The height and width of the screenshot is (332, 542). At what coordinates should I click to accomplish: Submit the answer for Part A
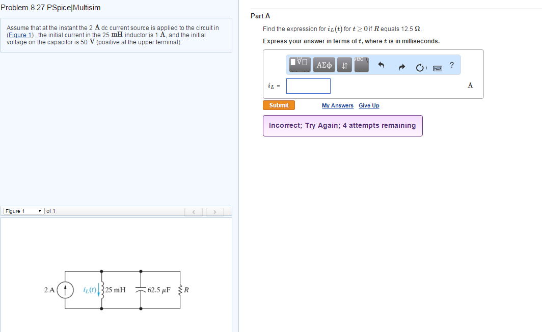pyautogui.click(x=279, y=105)
